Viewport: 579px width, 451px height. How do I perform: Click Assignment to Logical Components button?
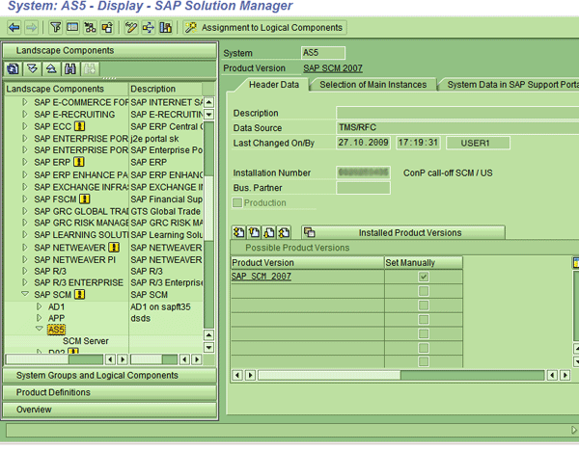[265, 27]
